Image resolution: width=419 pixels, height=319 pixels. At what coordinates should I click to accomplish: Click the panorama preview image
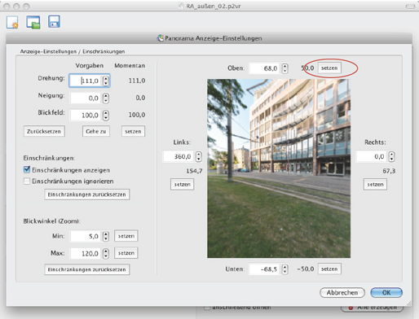coord(279,168)
